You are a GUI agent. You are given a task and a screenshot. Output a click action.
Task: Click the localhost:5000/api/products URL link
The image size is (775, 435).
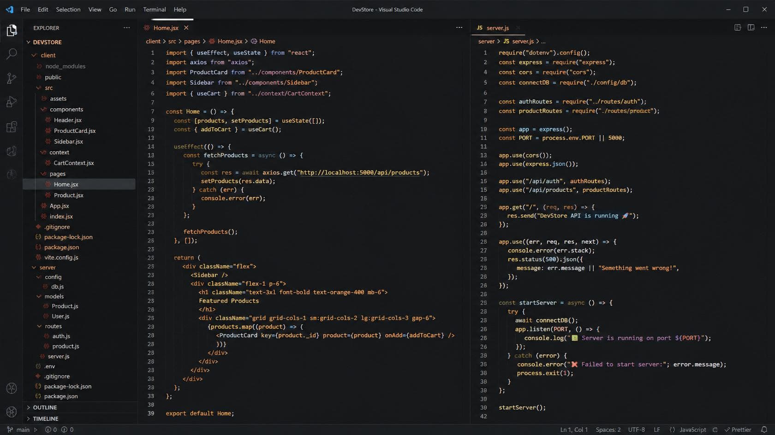tap(360, 172)
